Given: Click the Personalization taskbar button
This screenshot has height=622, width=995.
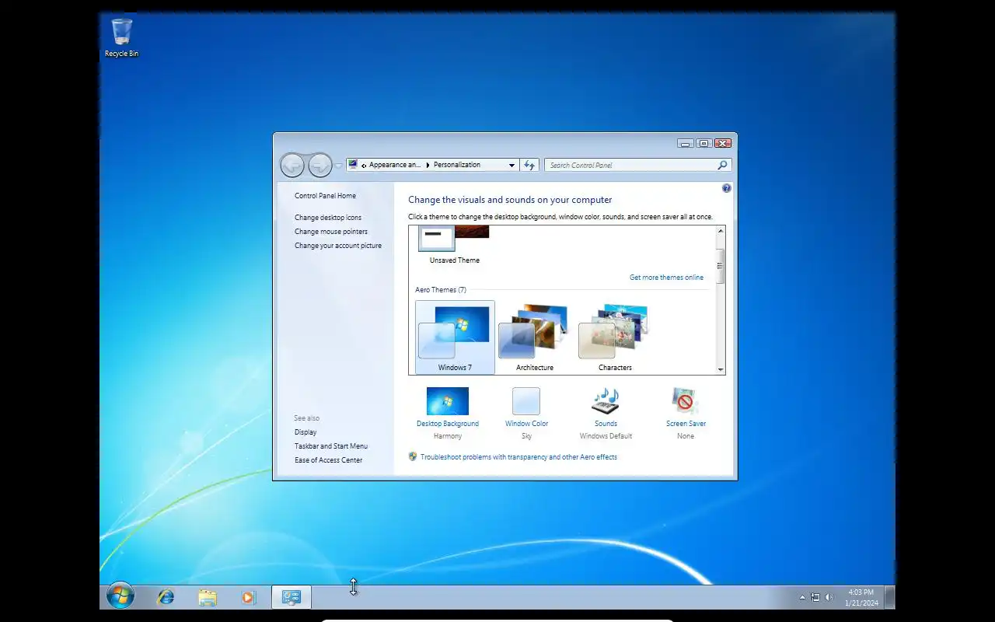Looking at the screenshot, I should click(x=292, y=597).
